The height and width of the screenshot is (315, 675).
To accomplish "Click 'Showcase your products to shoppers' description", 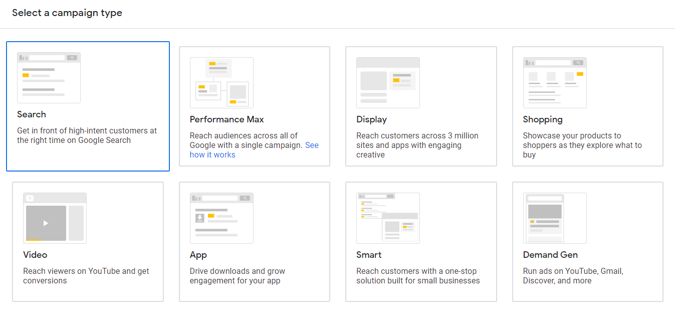I will tap(582, 145).
